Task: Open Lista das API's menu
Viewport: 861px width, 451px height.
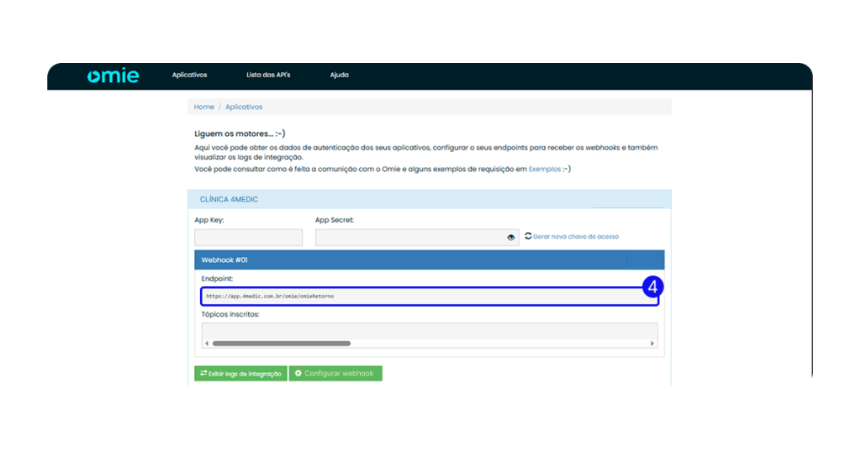Action: point(268,76)
